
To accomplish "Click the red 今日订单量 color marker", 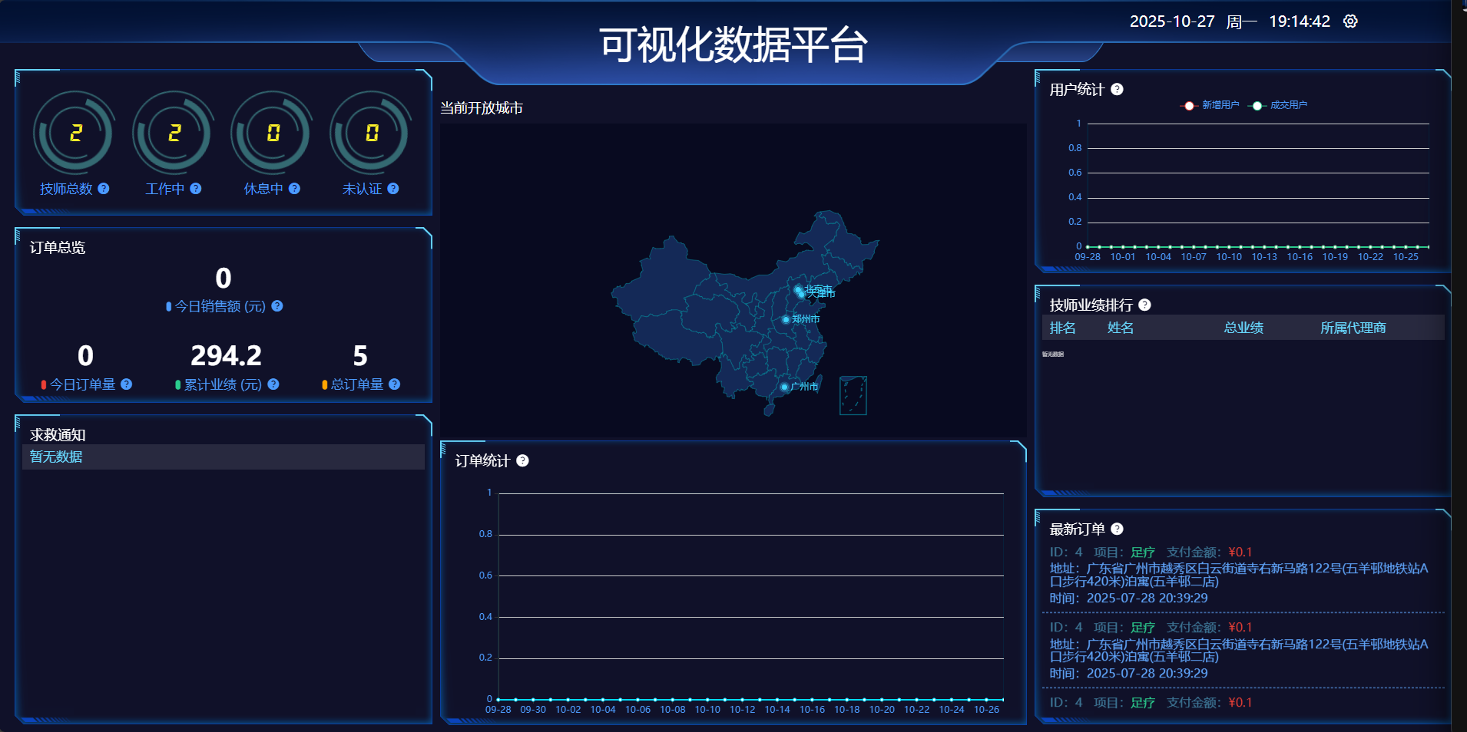I will (x=44, y=385).
